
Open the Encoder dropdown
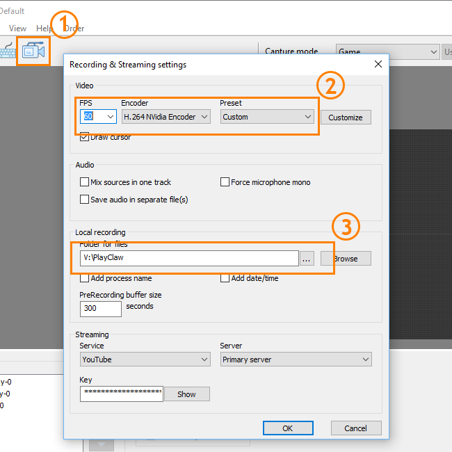(x=166, y=116)
